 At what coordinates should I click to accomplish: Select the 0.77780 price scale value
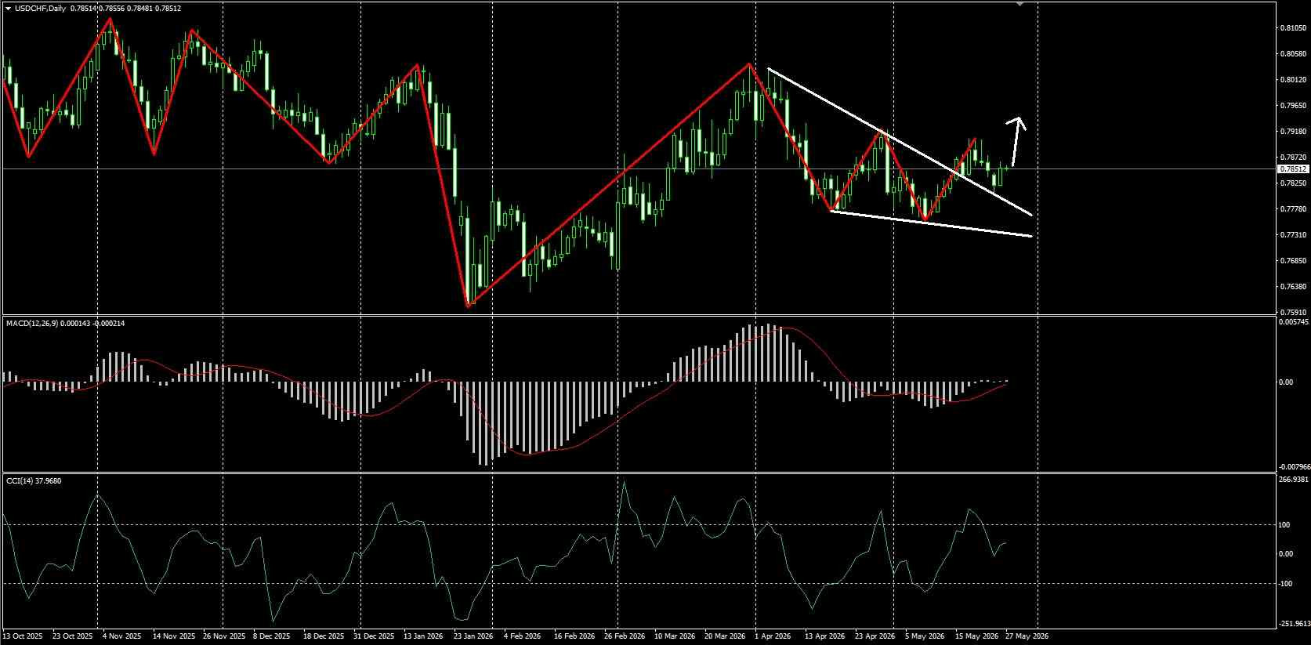1292,209
